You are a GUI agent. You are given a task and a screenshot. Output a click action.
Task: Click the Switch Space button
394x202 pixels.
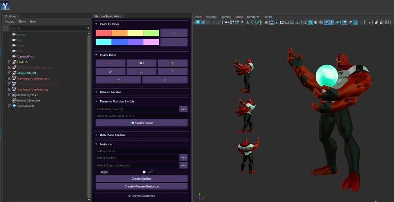(x=142, y=123)
